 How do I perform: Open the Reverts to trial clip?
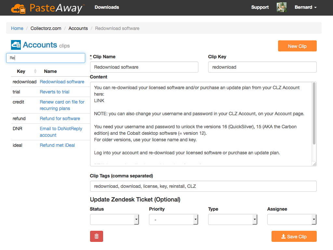tap(55, 92)
